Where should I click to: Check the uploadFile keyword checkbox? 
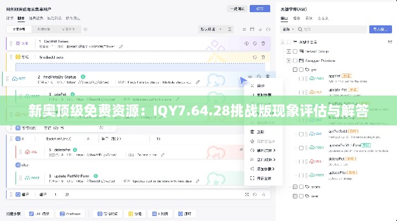coord(301,175)
